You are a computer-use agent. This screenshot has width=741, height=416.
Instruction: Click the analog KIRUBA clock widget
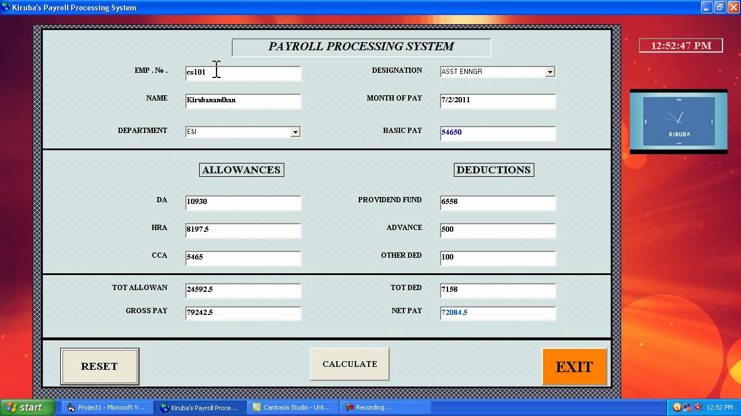[x=678, y=121]
